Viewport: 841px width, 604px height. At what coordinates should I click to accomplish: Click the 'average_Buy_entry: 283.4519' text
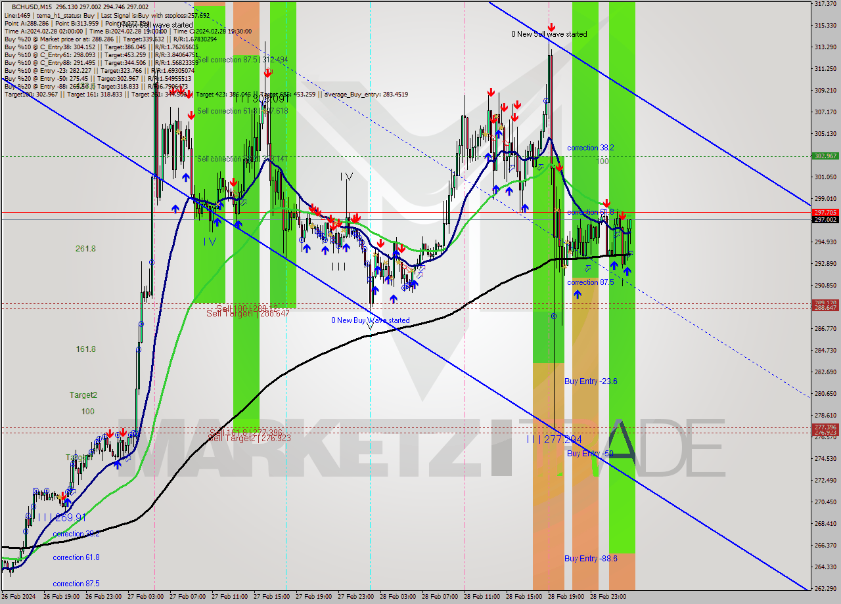[365, 95]
